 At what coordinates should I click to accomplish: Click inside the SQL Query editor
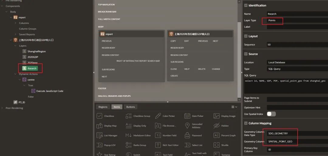(286, 86)
